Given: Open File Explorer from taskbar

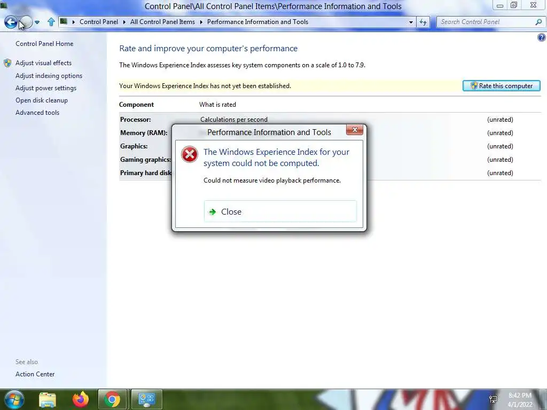Looking at the screenshot, I should pos(48,399).
